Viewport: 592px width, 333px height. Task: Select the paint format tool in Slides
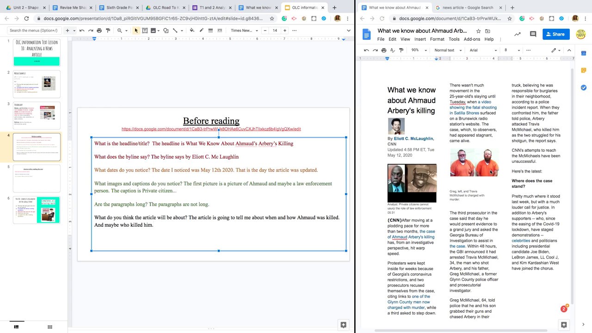[108, 31]
